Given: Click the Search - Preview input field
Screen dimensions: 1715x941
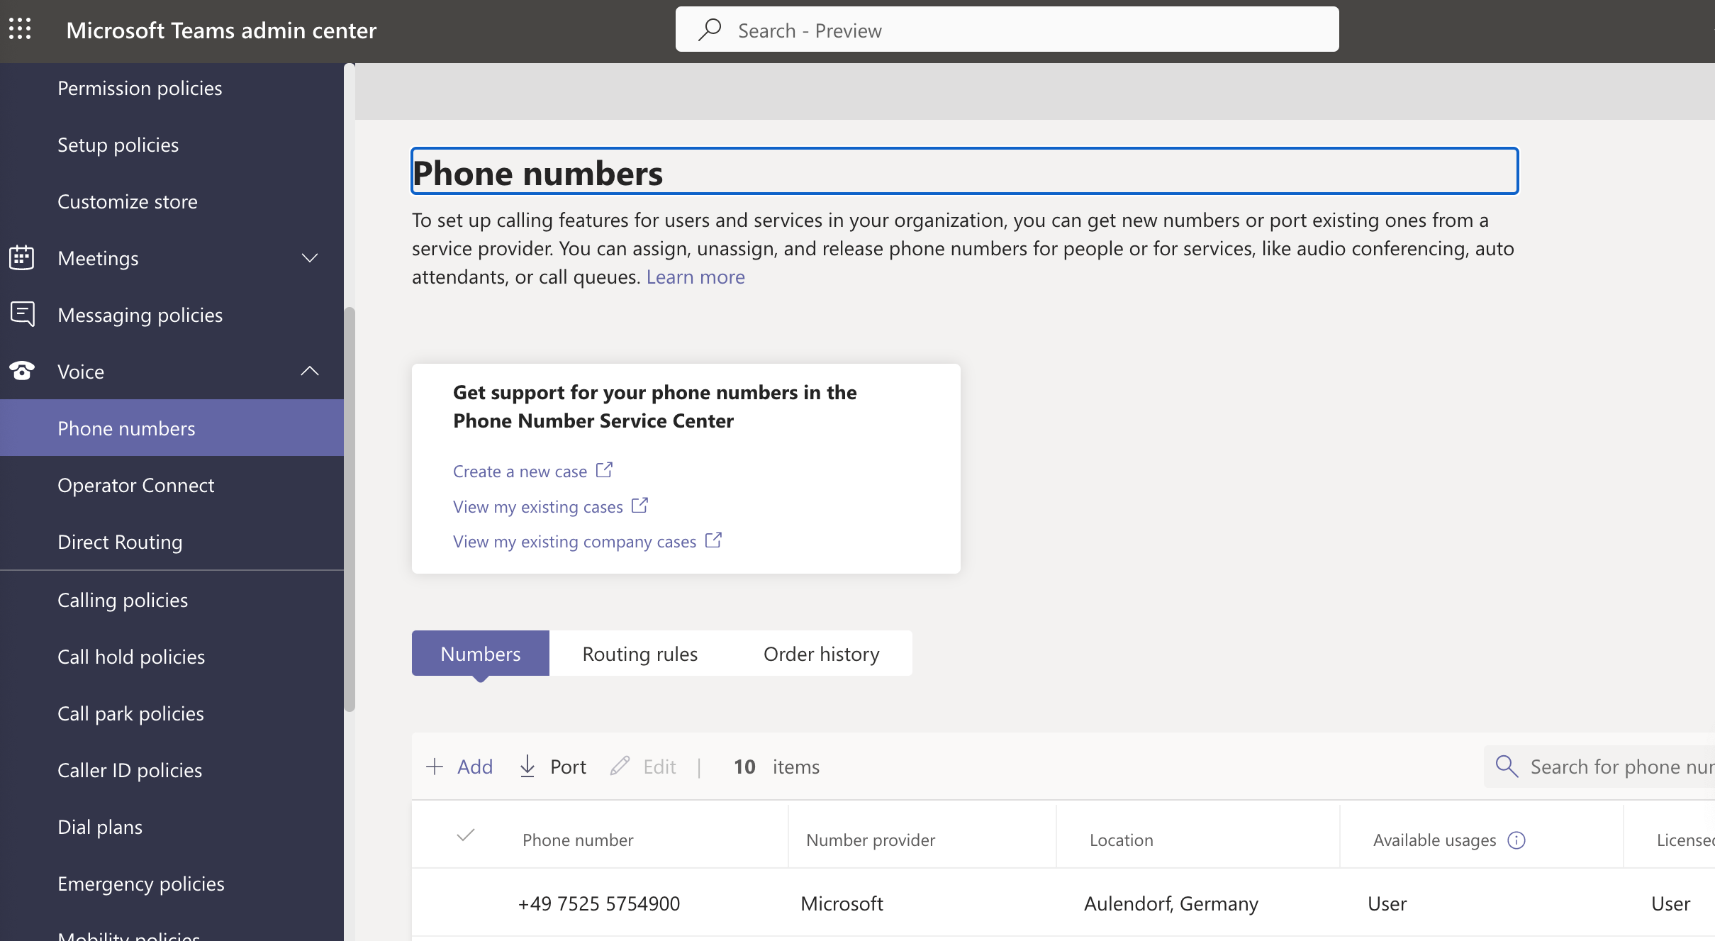Looking at the screenshot, I should [1007, 30].
